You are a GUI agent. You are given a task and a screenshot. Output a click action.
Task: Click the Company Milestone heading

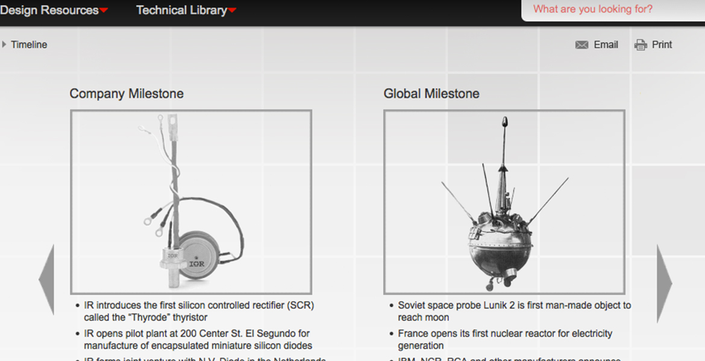pos(127,94)
